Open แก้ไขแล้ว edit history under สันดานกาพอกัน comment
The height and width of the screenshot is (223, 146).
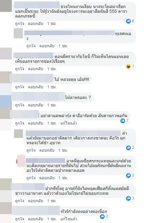[x=69, y=123]
